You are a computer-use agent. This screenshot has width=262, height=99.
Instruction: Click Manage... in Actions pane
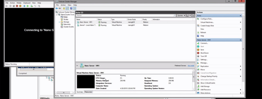pyautogui.click(x=204, y=63)
